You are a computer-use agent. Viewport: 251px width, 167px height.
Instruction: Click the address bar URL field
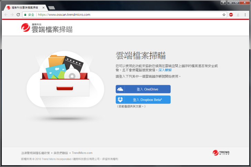[124, 15]
